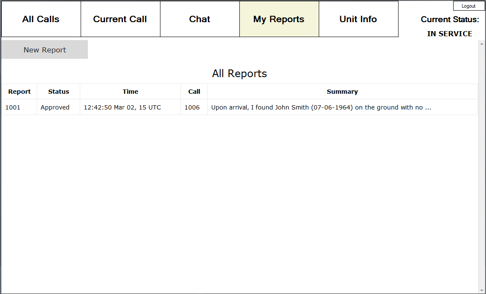Select the Approved status cell
The image size is (486, 294).
[55, 107]
